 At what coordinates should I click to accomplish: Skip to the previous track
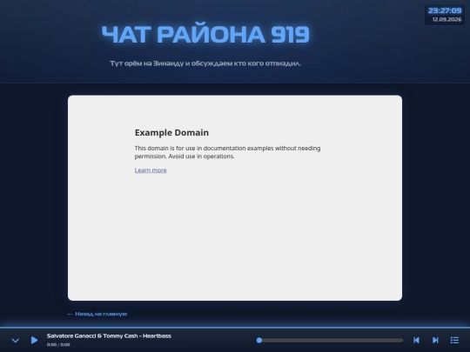(416, 340)
